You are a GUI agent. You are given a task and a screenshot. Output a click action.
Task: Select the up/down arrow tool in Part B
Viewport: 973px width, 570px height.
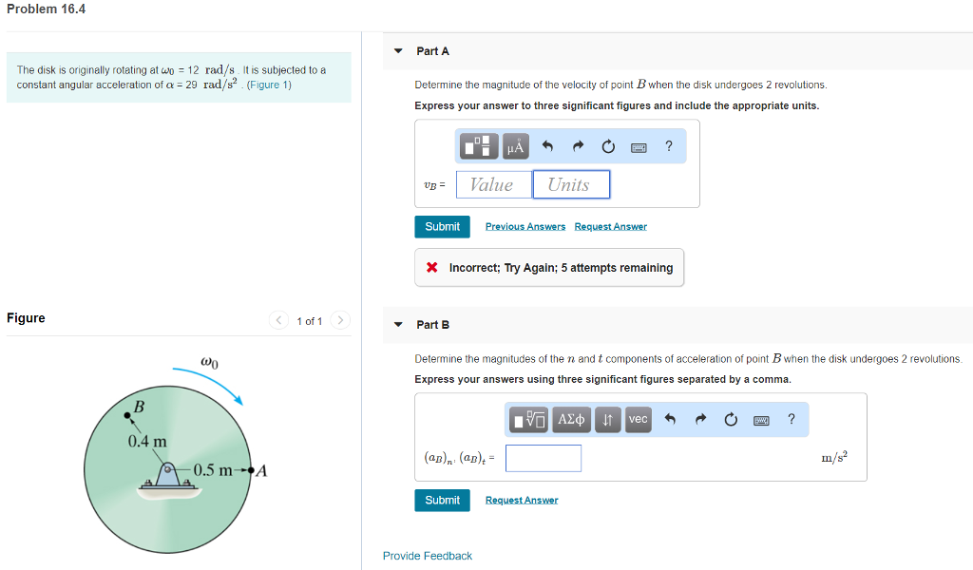(x=606, y=419)
